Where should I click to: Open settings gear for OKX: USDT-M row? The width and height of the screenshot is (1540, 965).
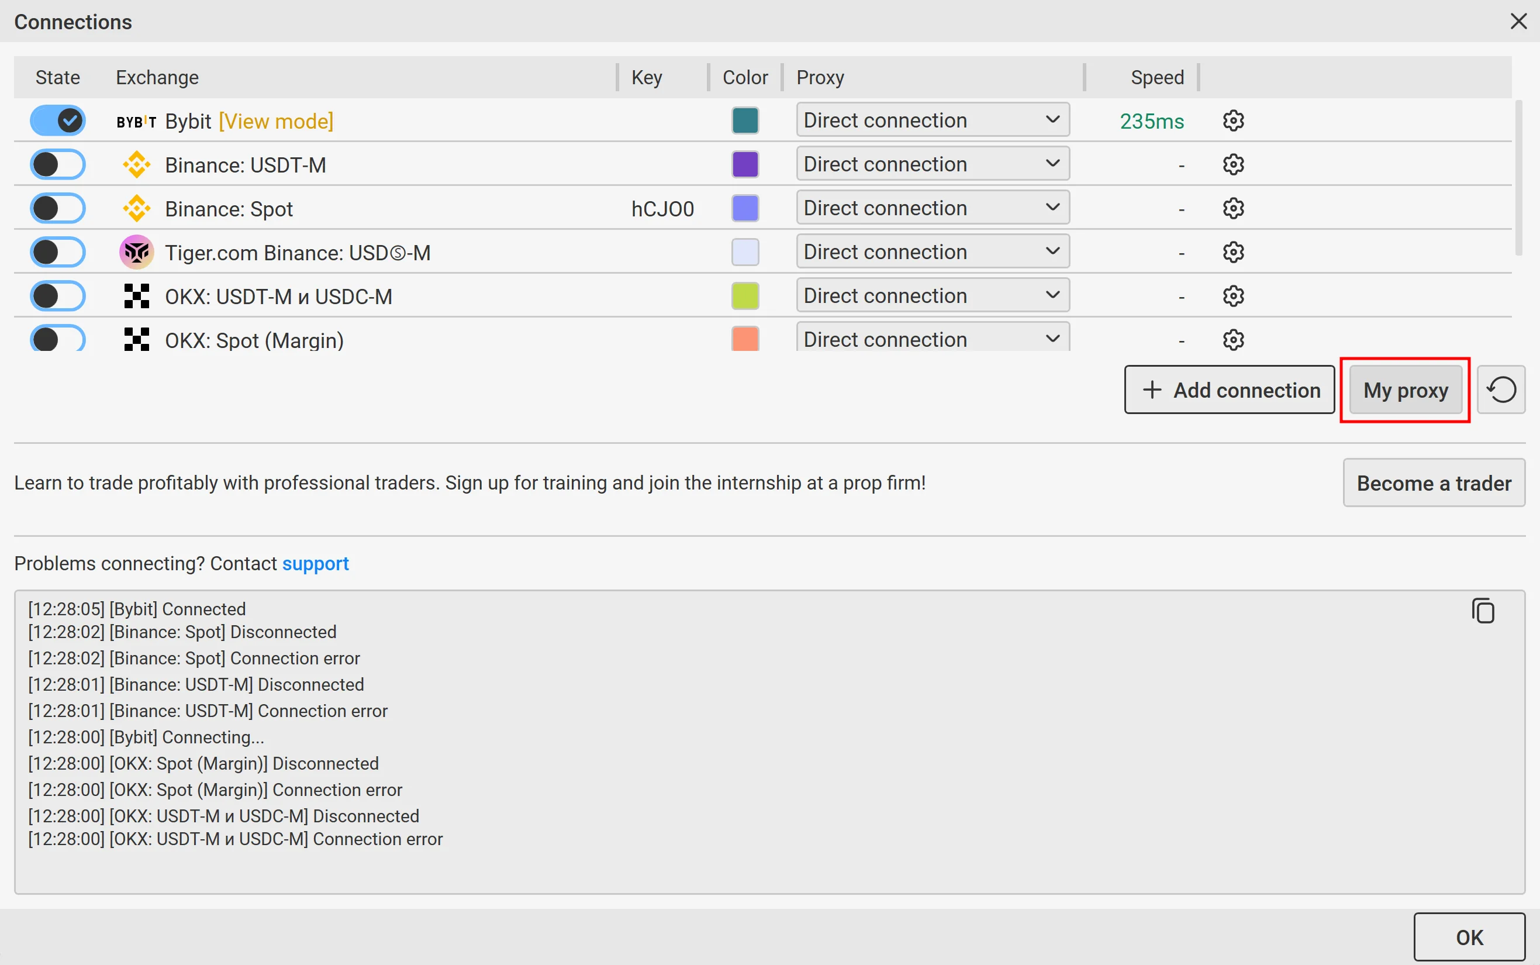1232,296
